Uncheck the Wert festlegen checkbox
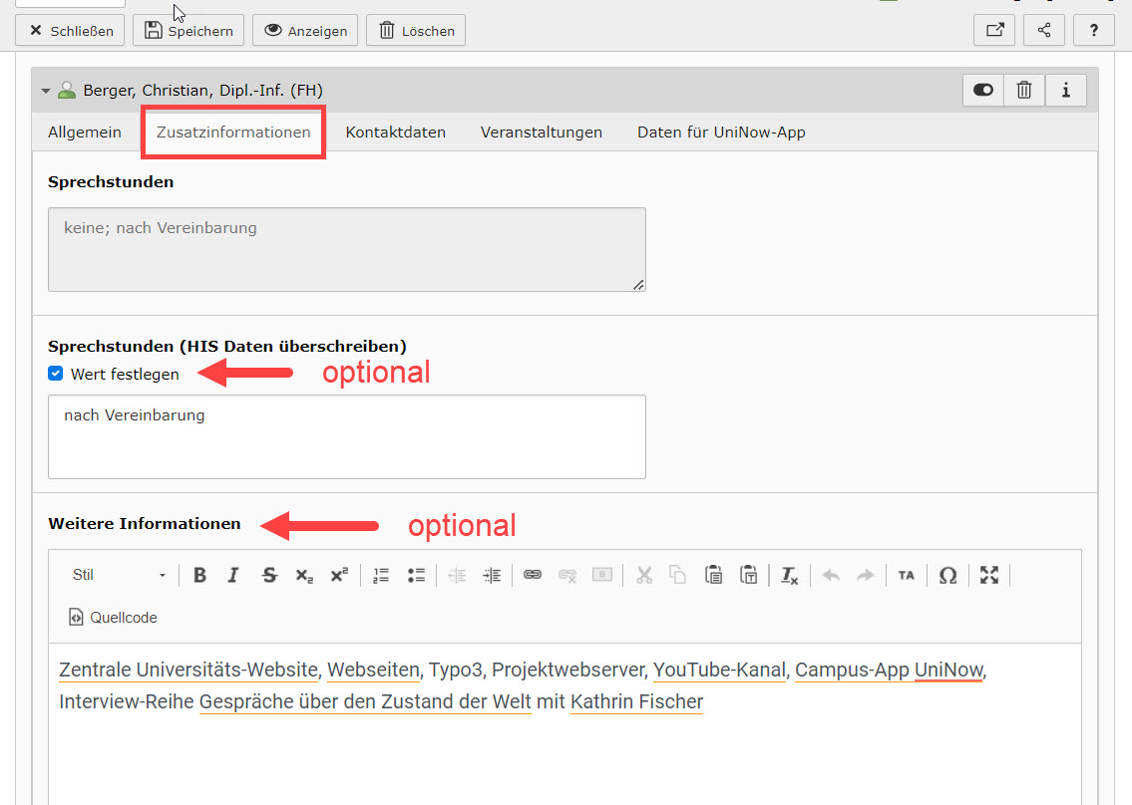 click(56, 375)
